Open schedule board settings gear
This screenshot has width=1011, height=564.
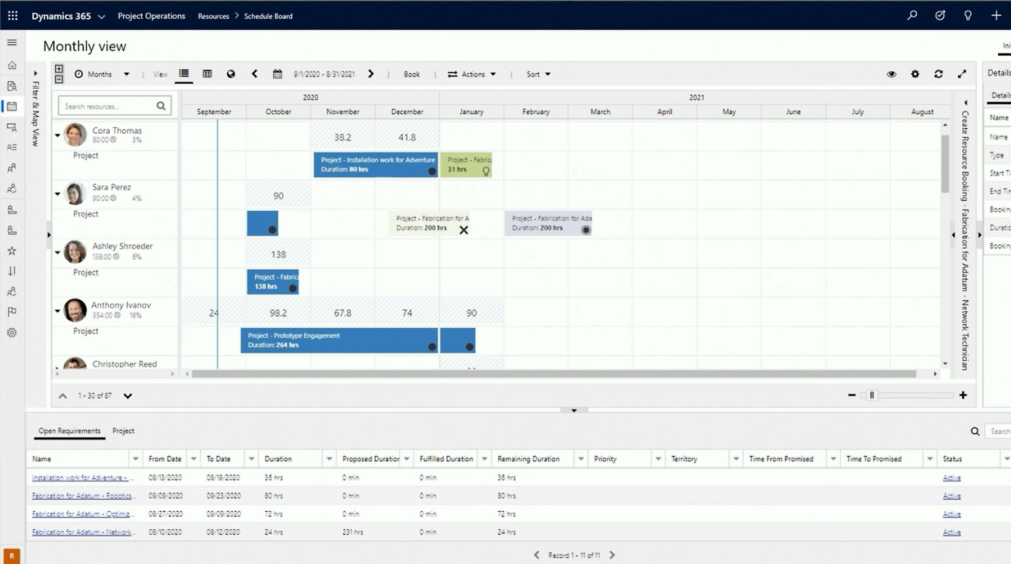pyautogui.click(x=915, y=74)
